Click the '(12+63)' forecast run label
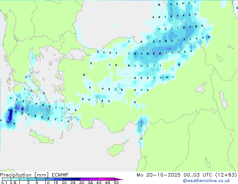 226,175
